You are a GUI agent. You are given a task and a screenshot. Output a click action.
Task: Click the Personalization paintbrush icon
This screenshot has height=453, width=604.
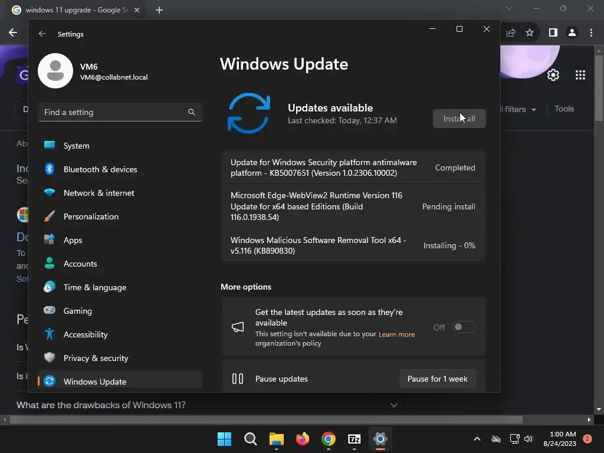(50, 216)
